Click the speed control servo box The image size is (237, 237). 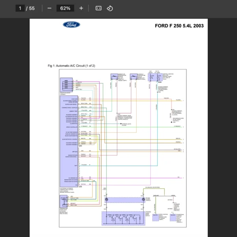tap(155, 218)
